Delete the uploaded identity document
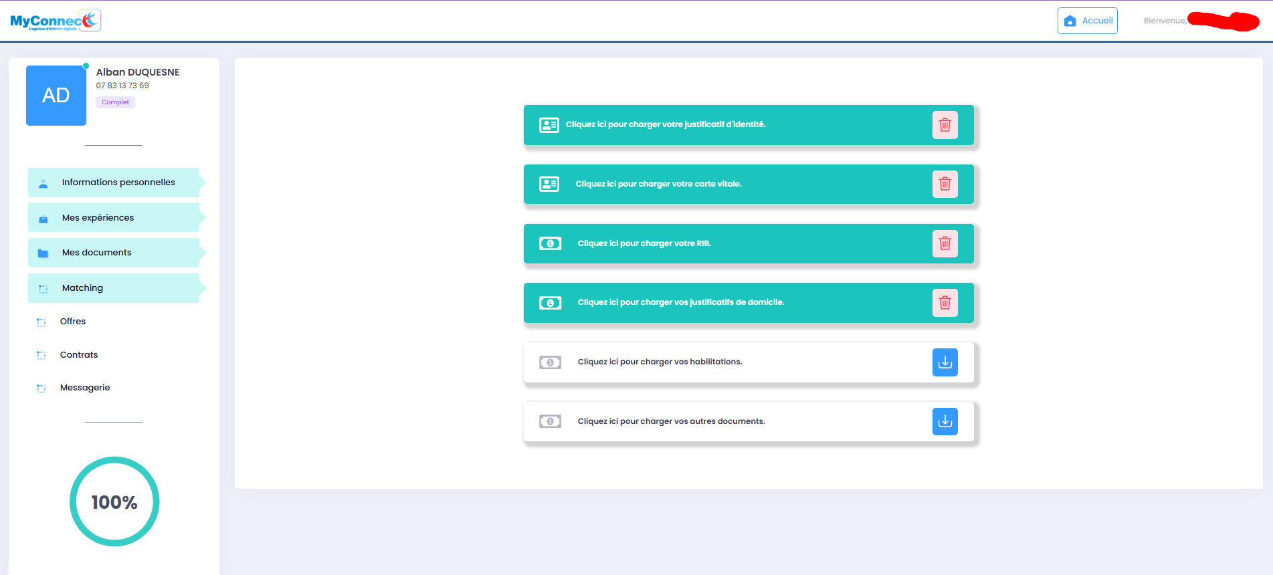 pyautogui.click(x=945, y=125)
